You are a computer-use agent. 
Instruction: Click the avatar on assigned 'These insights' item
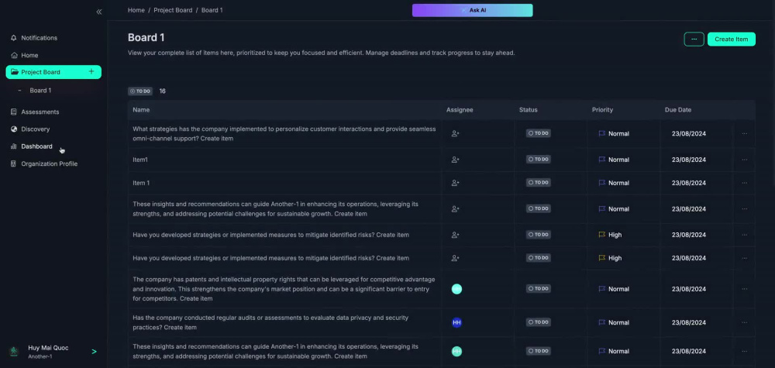[x=456, y=351]
